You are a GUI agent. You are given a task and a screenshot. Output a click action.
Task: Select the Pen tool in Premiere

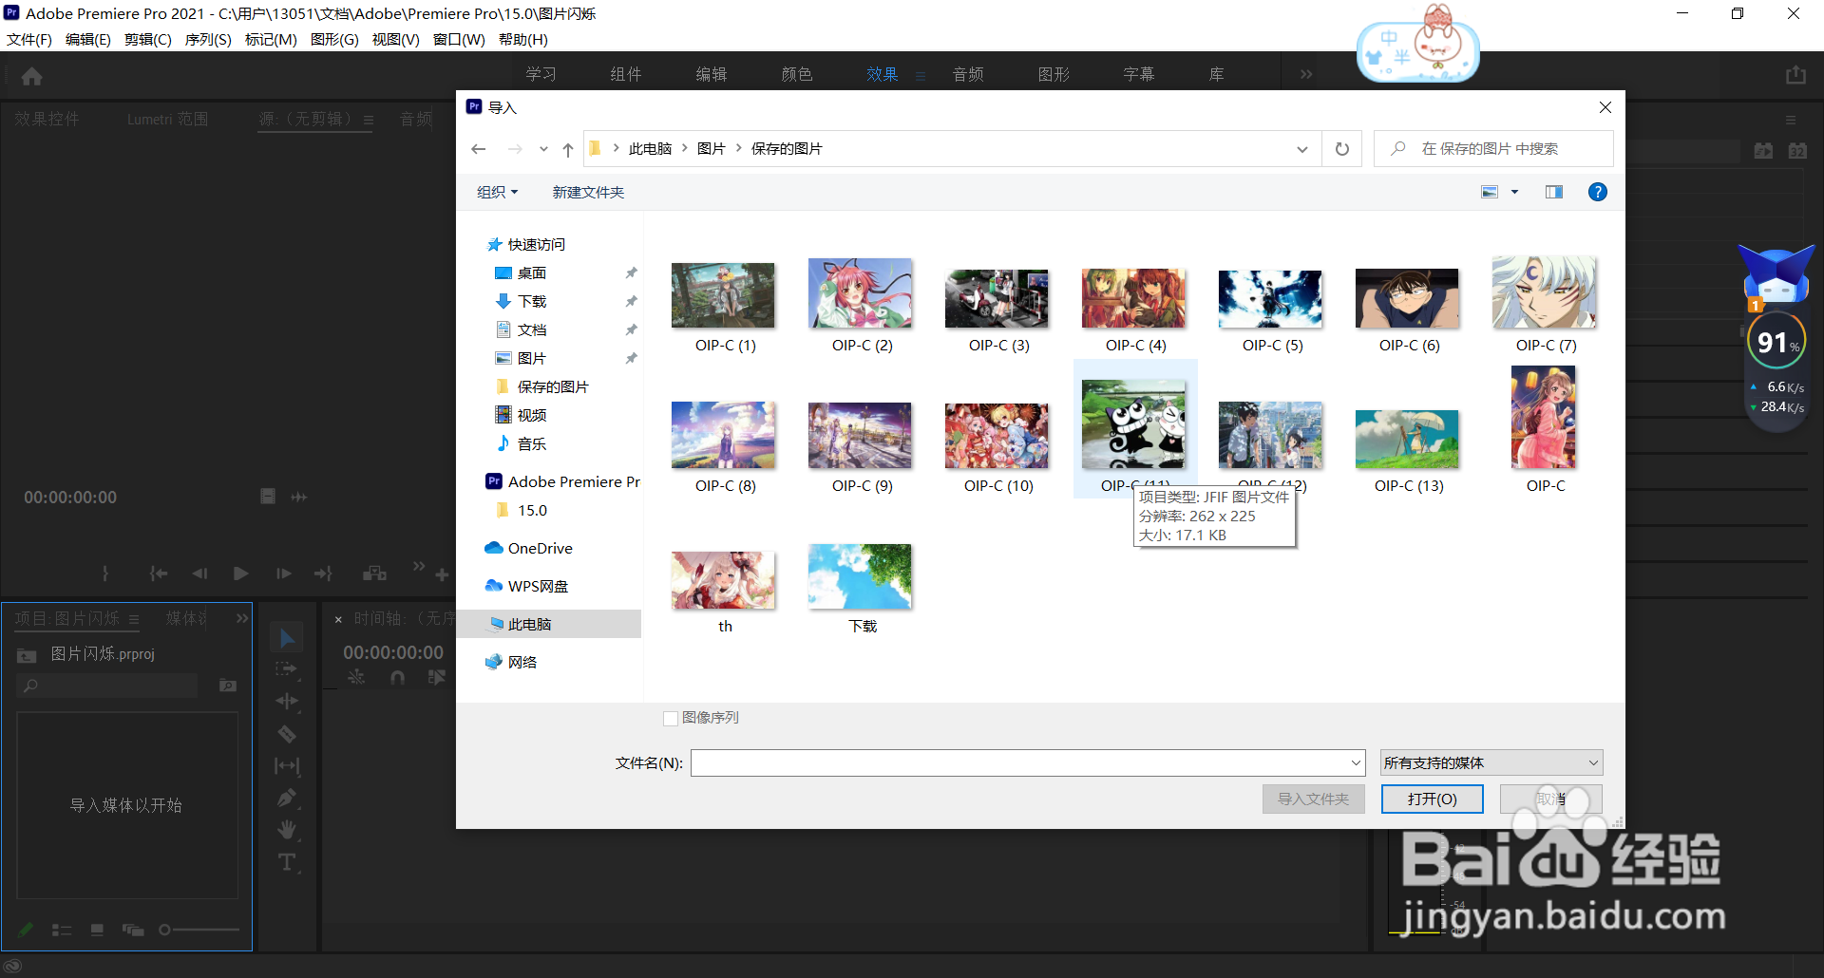click(286, 798)
